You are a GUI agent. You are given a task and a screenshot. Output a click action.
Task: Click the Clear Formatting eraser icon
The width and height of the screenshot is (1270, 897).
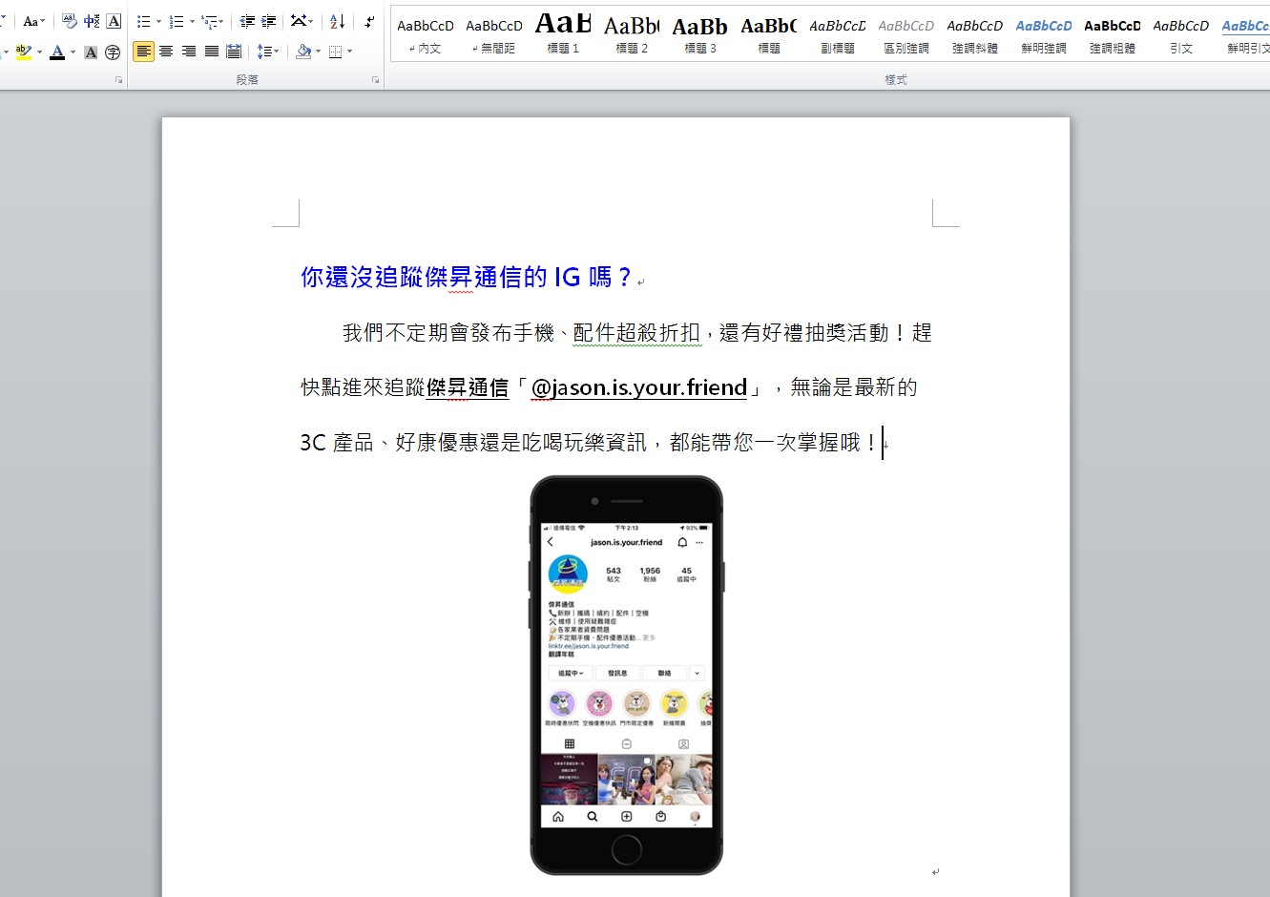71,21
